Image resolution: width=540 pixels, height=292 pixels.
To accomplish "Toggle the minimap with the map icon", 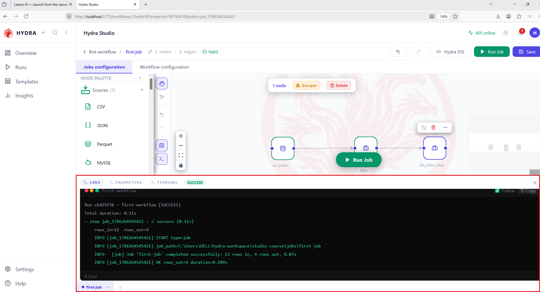I will 162,145.
